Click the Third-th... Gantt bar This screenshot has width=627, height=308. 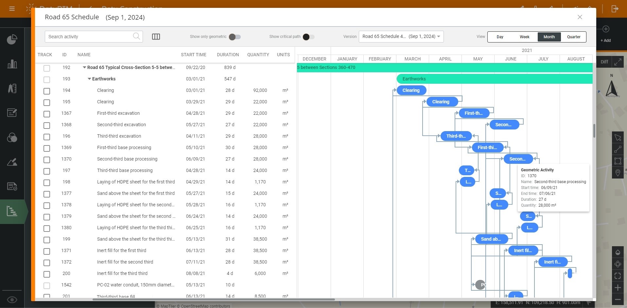click(x=456, y=136)
